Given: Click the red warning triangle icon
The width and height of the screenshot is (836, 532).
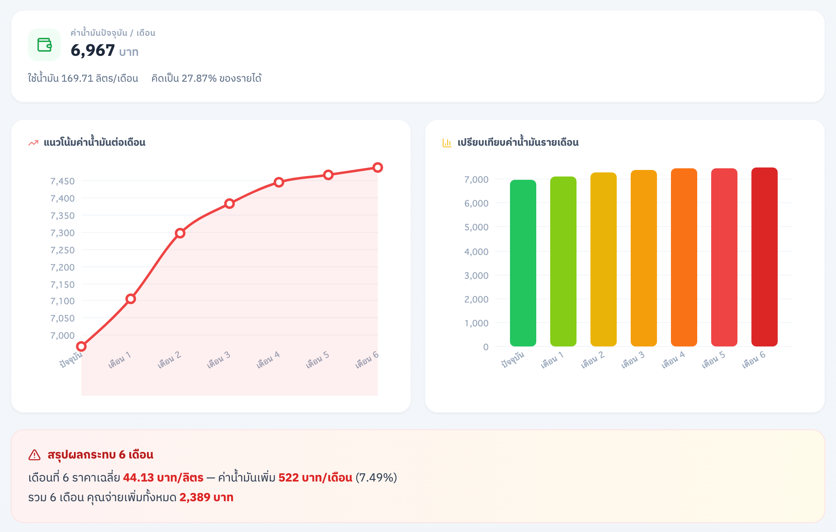Looking at the screenshot, I should pos(34,455).
